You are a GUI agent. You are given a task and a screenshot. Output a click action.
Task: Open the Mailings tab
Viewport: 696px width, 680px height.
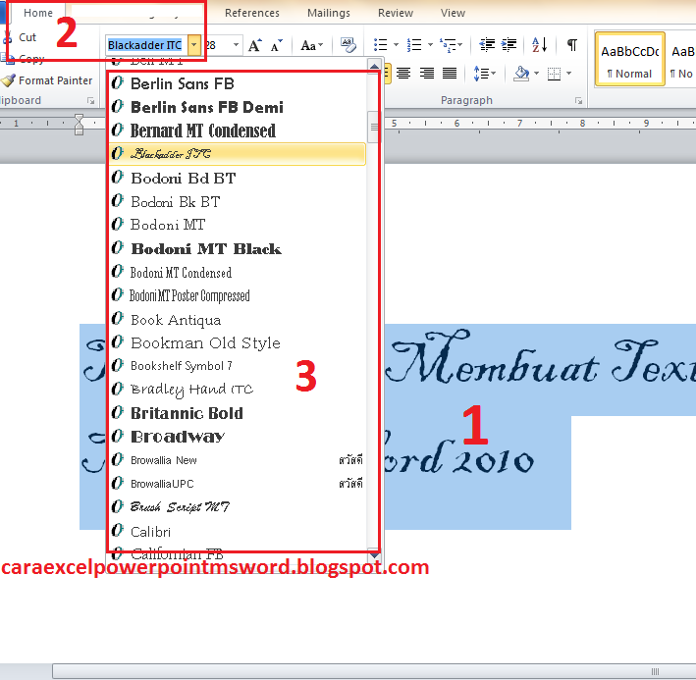point(329,13)
